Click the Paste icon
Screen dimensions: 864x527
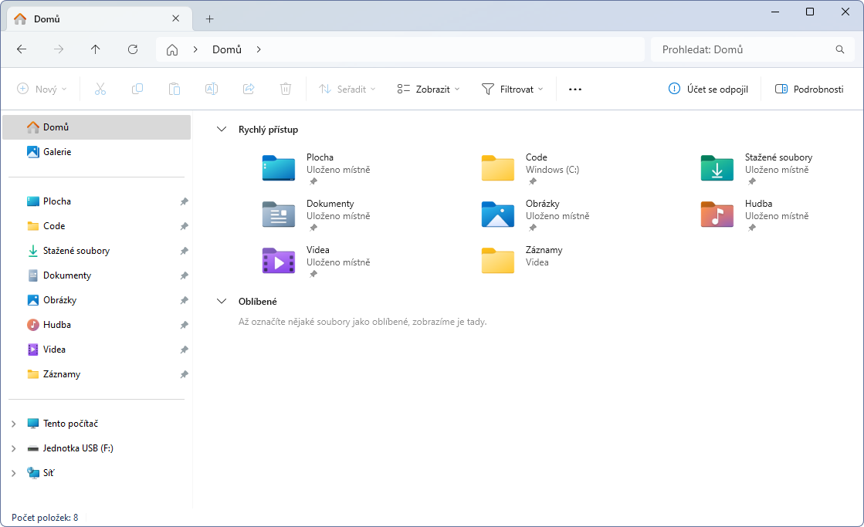[x=174, y=89]
